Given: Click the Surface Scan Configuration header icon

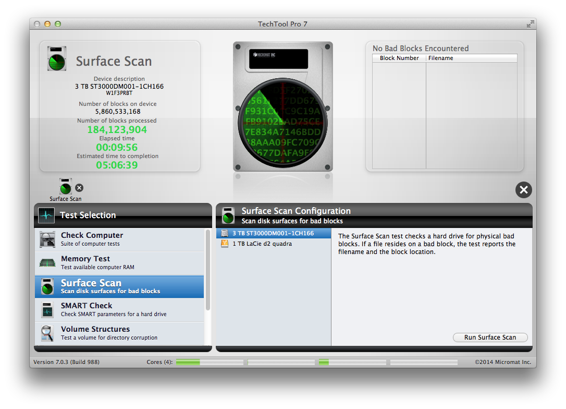Looking at the screenshot, I should click(228, 215).
